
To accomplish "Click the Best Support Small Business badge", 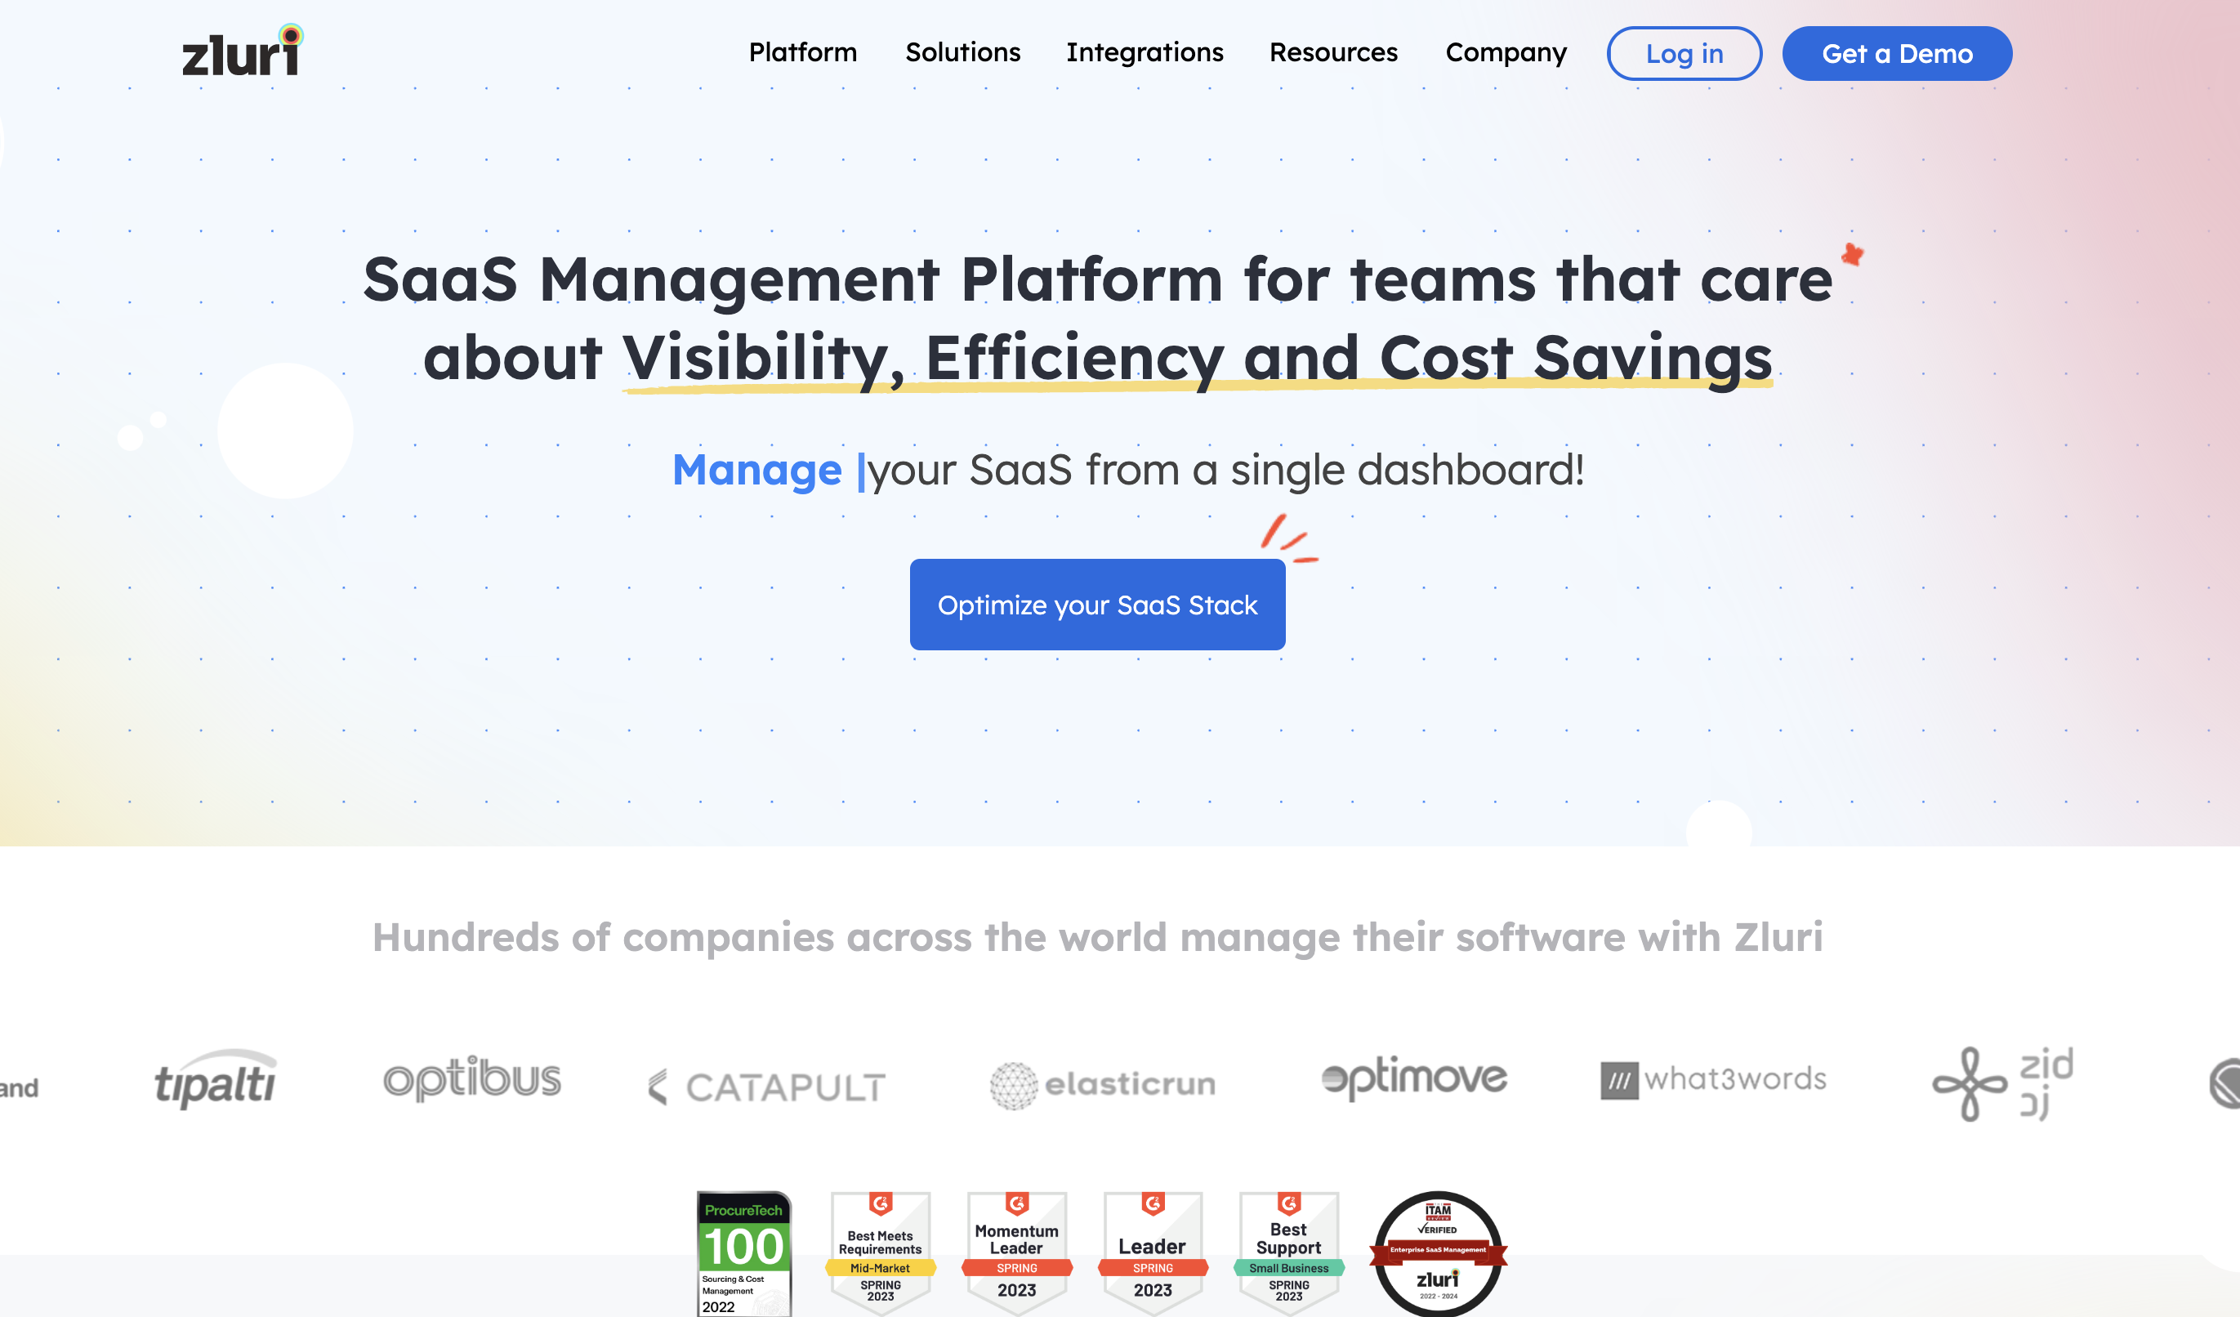I will coord(1288,1254).
